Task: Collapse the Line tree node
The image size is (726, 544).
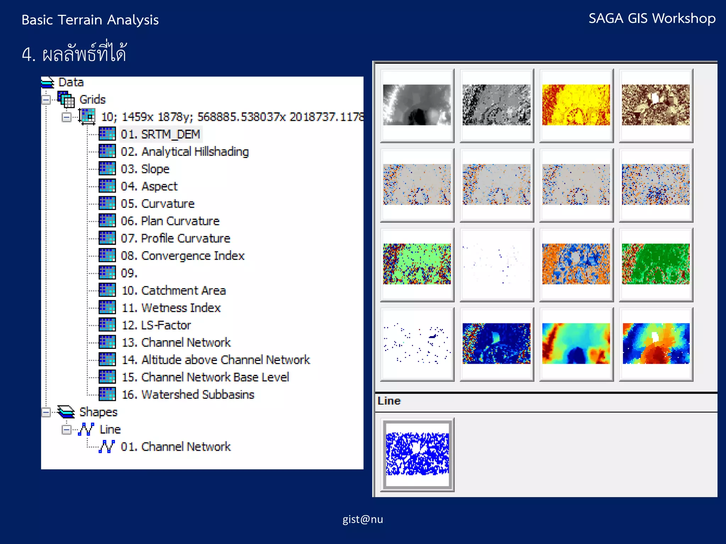Action: [x=67, y=430]
